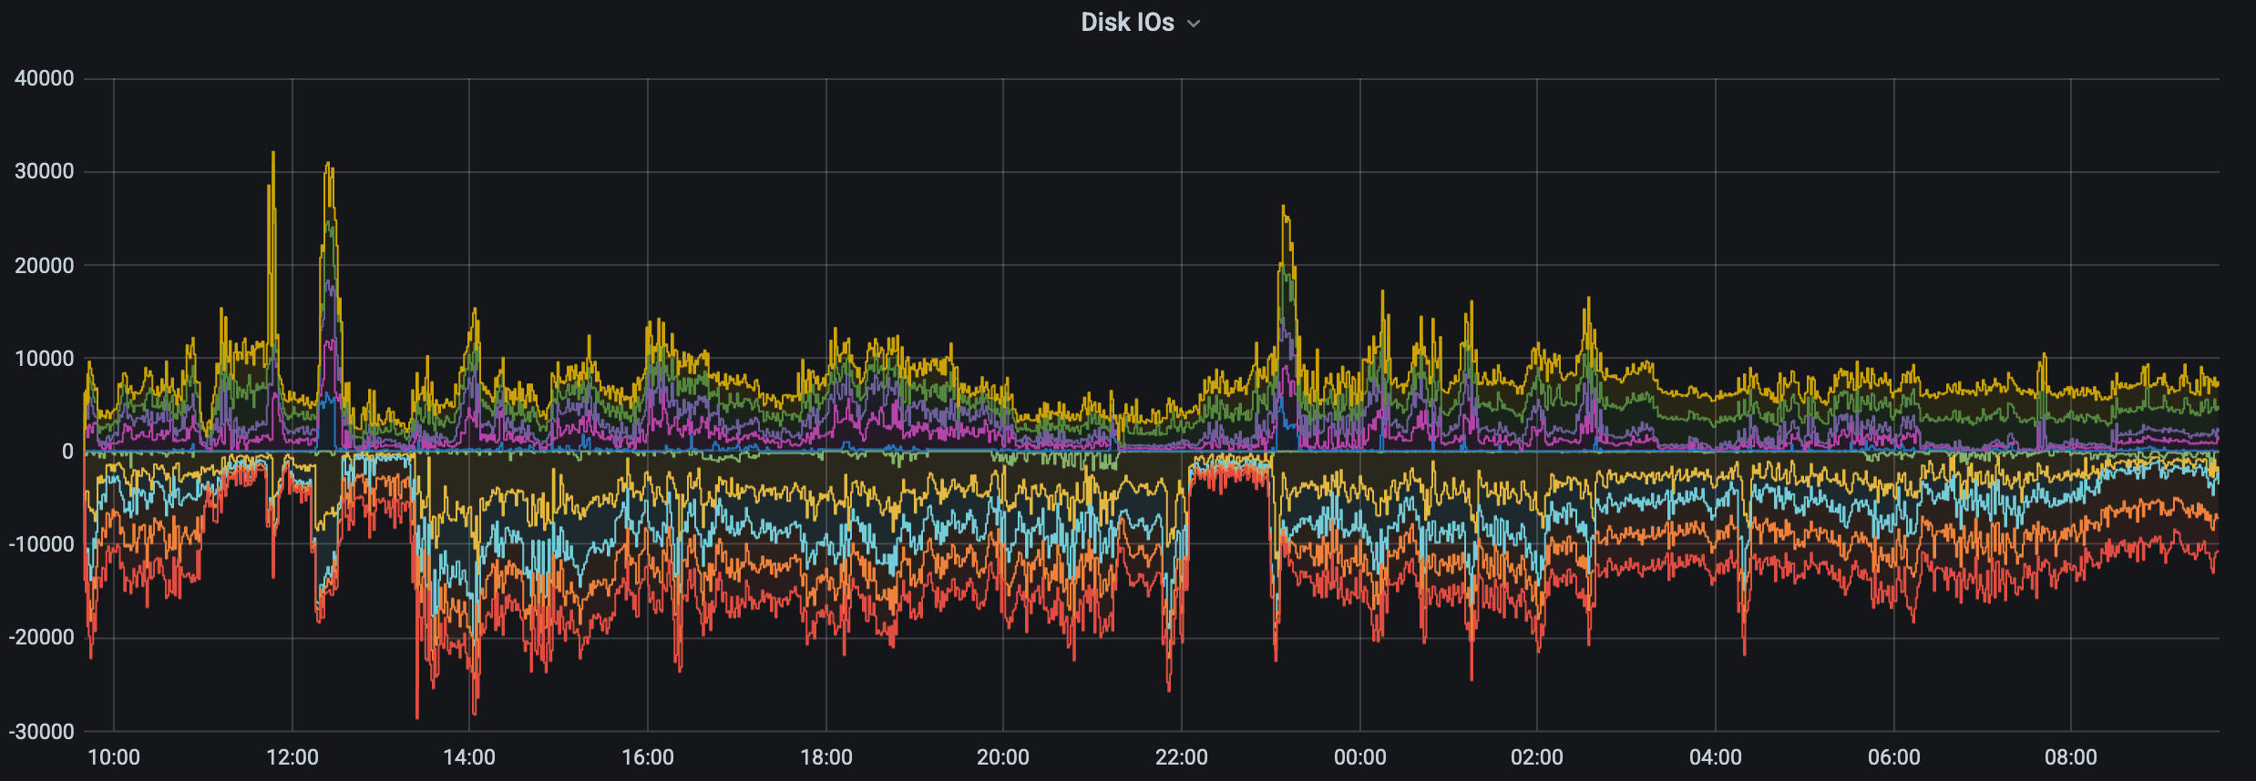Screen dimensions: 2256x781
Task: Click the 04:00 time axis label
Action: [1716, 757]
